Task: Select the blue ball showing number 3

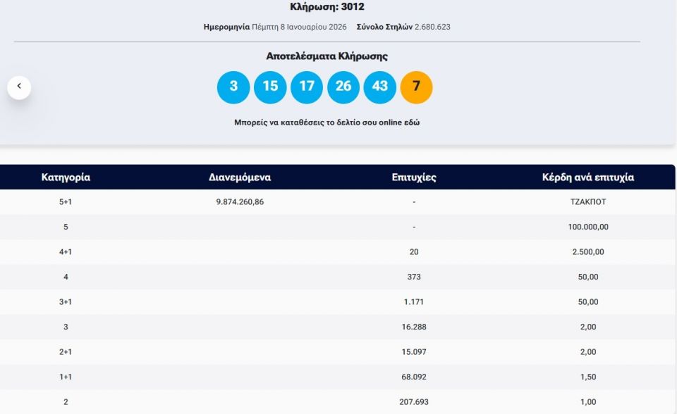Action: point(233,87)
